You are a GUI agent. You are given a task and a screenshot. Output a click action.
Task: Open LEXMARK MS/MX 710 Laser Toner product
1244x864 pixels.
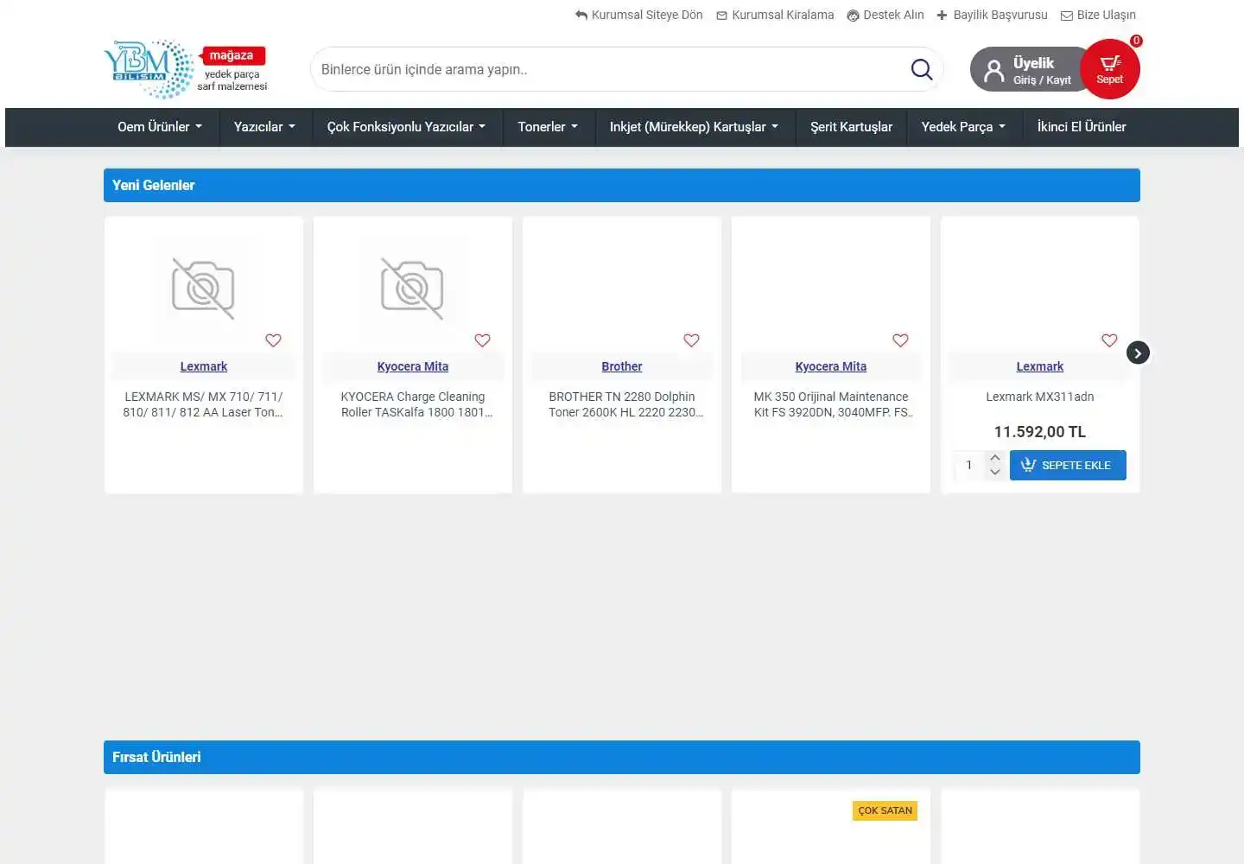tap(204, 404)
